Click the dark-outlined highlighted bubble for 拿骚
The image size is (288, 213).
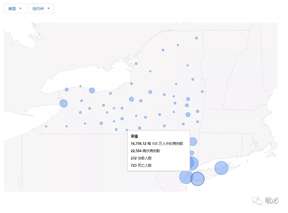tap(198, 179)
